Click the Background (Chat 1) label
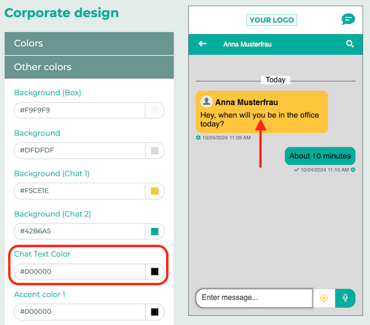 click(x=52, y=173)
